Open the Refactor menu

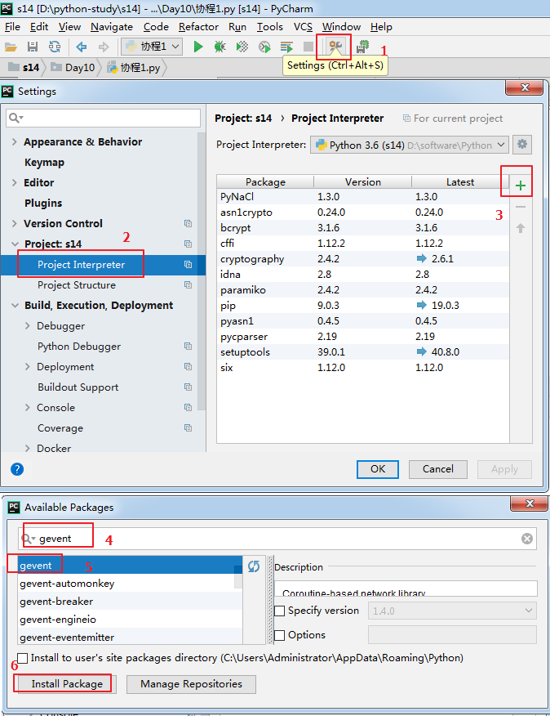pos(198,27)
